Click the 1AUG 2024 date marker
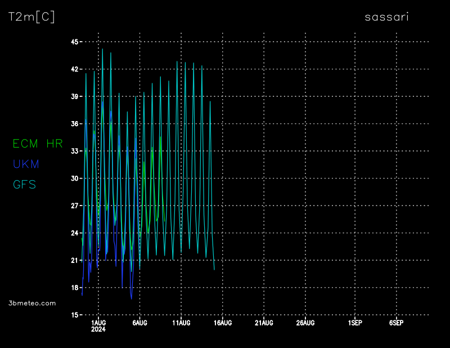Viewport: 450px width, 348px height. [x=98, y=325]
